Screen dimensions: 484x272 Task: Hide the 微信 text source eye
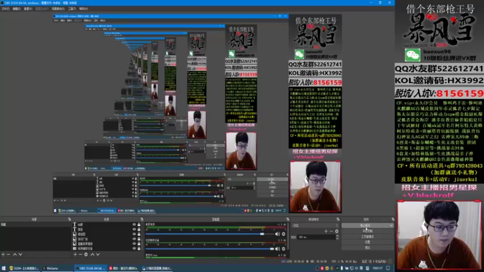[x=134, y=230]
